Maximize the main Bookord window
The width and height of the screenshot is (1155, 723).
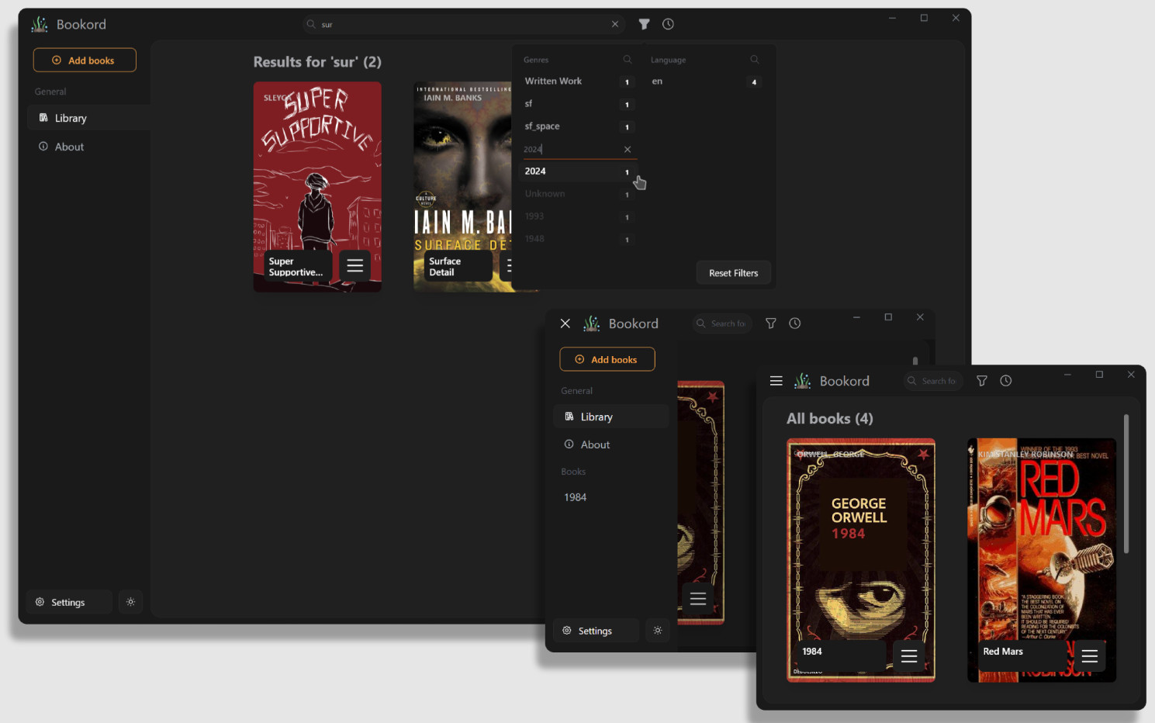tap(924, 18)
